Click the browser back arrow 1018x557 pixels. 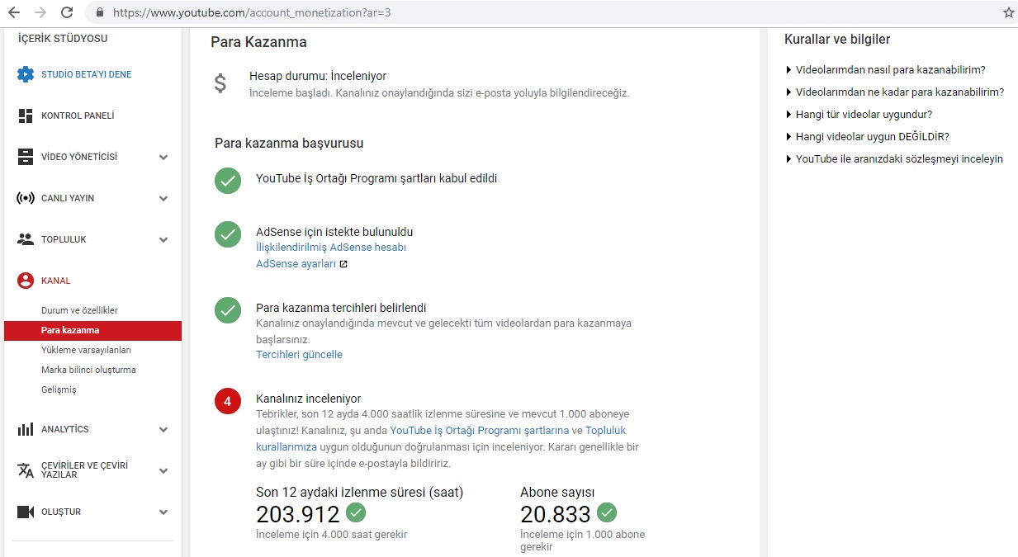14,12
